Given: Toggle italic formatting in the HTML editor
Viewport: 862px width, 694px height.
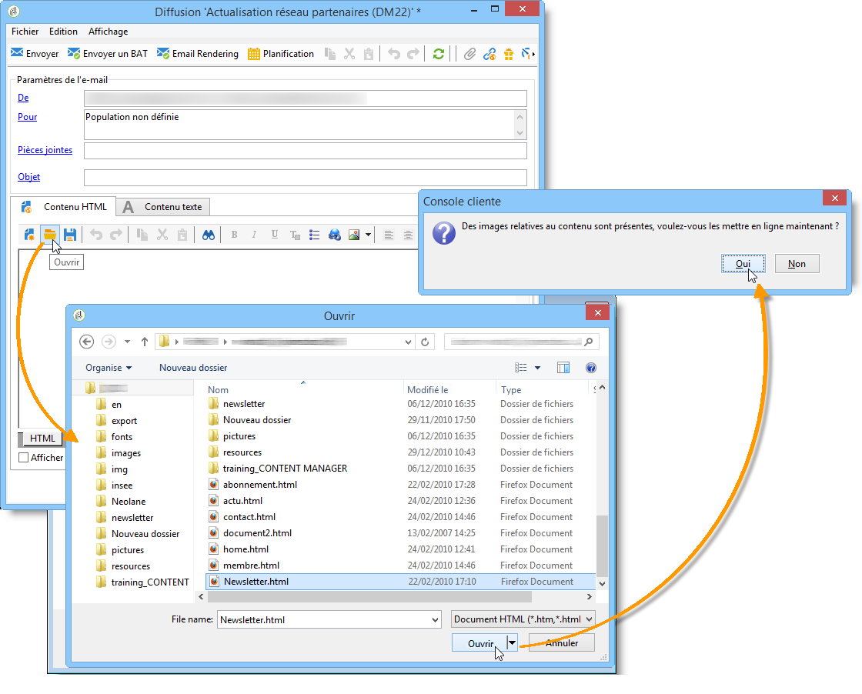Looking at the screenshot, I should pyautogui.click(x=254, y=235).
